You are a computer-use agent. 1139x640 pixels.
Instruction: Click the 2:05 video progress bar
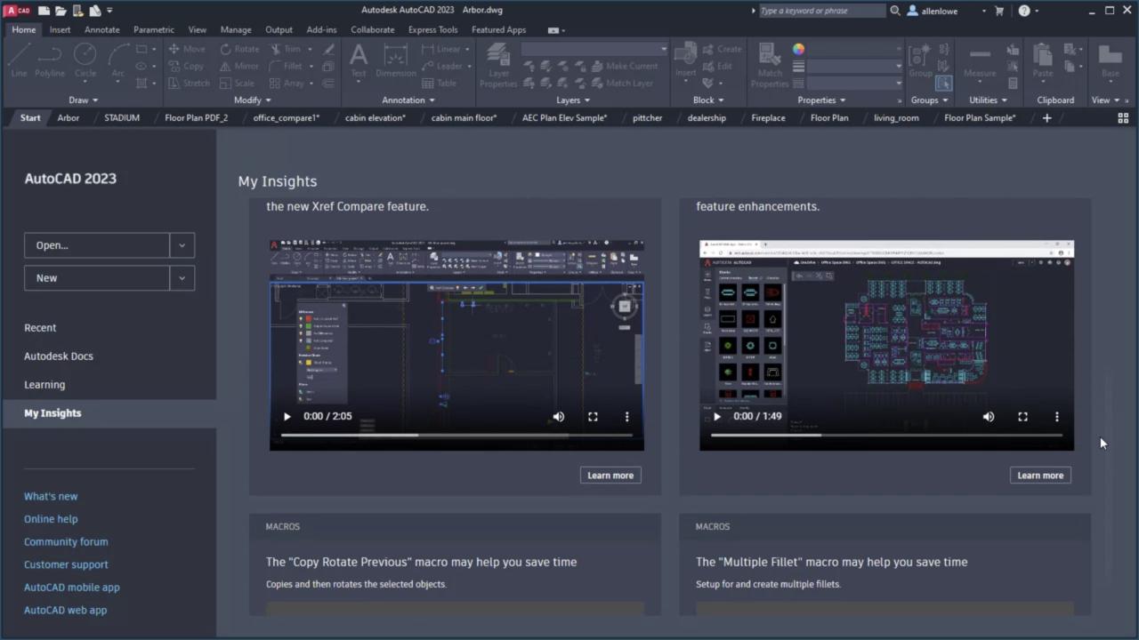coord(456,436)
